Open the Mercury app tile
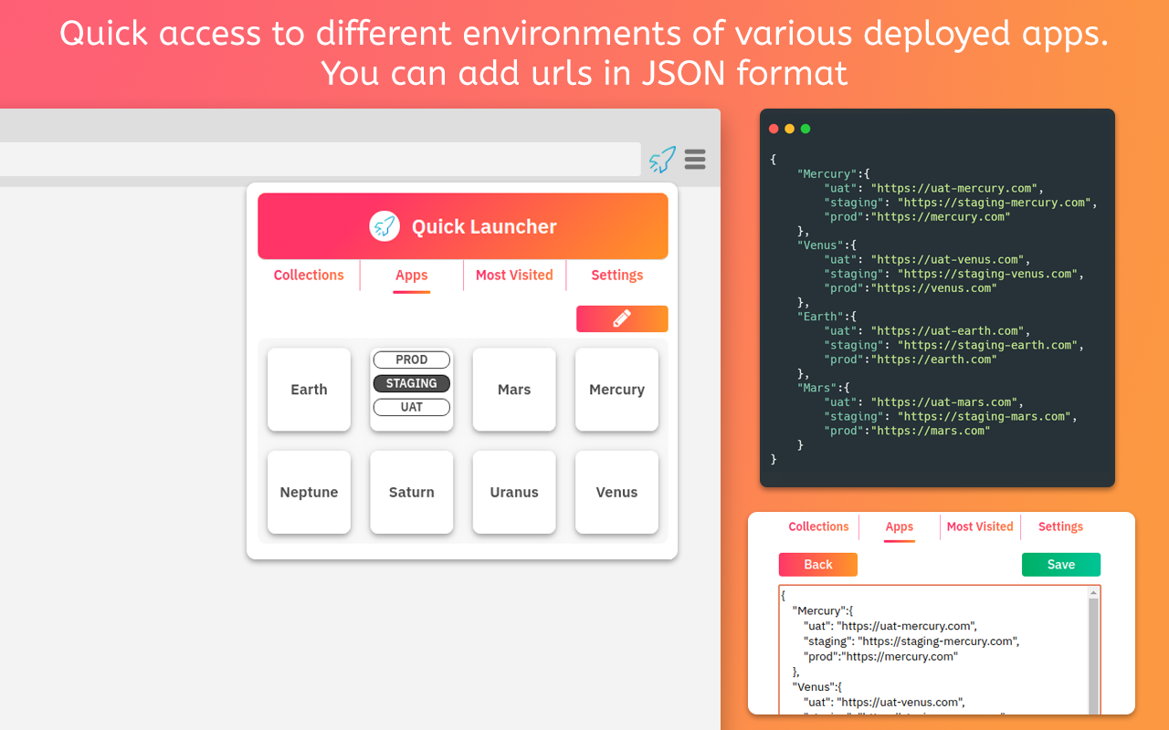The height and width of the screenshot is (730, 1169). (x=616, y=390)
